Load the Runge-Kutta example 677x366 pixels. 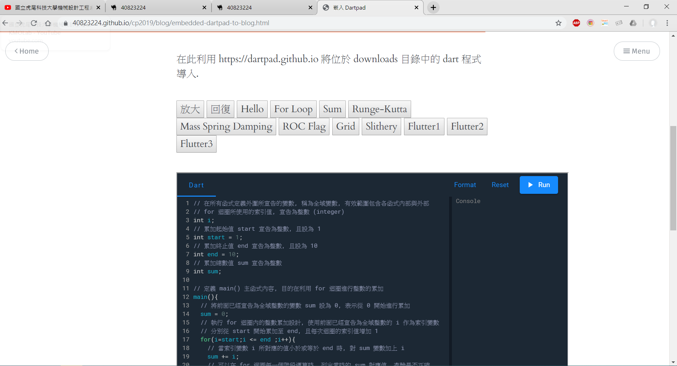(x=379, y=109)
